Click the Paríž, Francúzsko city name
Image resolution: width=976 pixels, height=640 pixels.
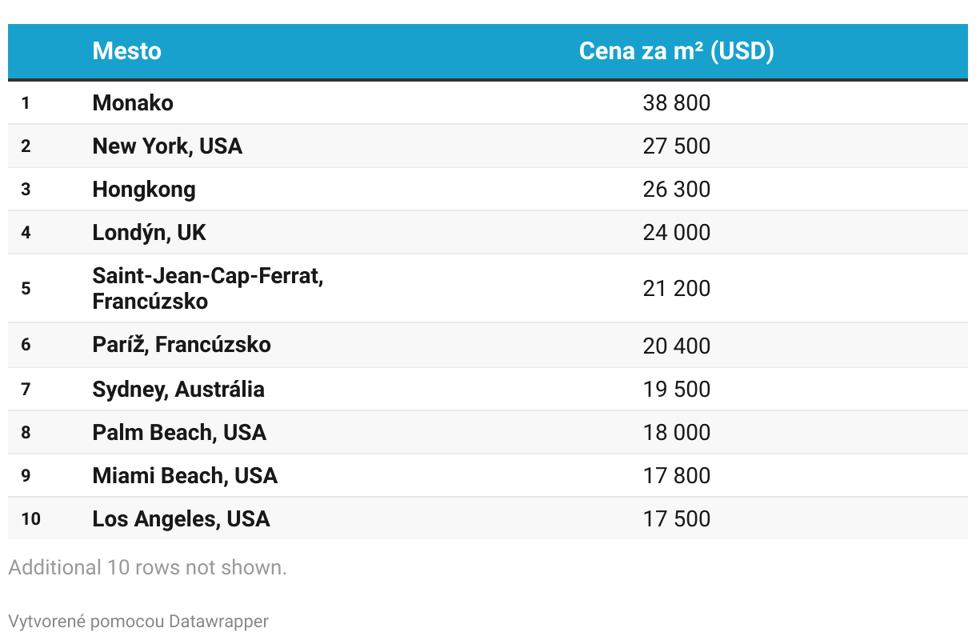[x=182, y=345]
